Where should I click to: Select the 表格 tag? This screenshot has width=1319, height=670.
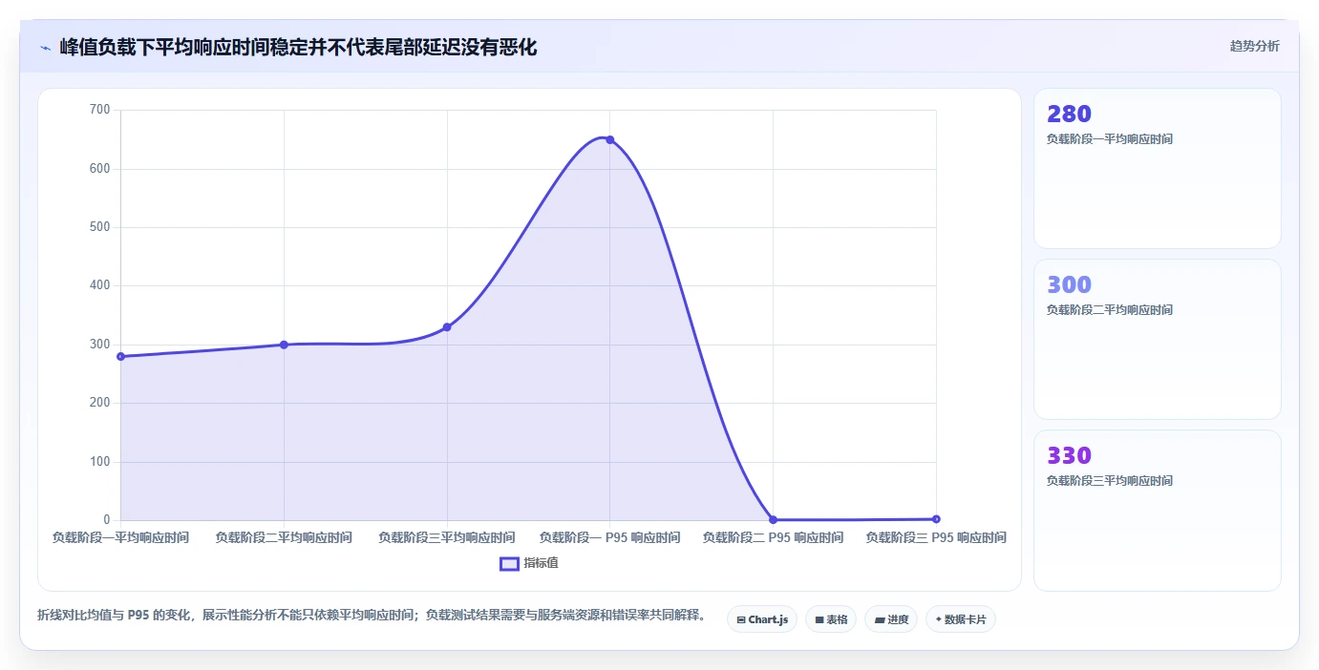coord(831,619)
